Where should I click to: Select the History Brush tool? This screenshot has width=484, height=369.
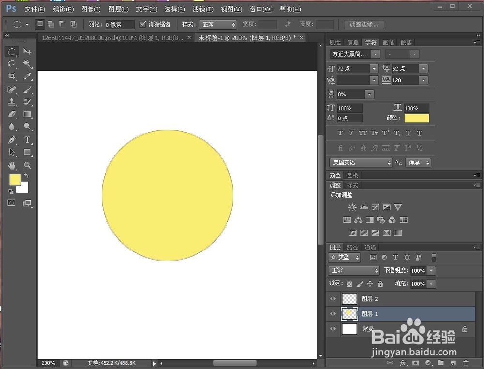(27, 102)
